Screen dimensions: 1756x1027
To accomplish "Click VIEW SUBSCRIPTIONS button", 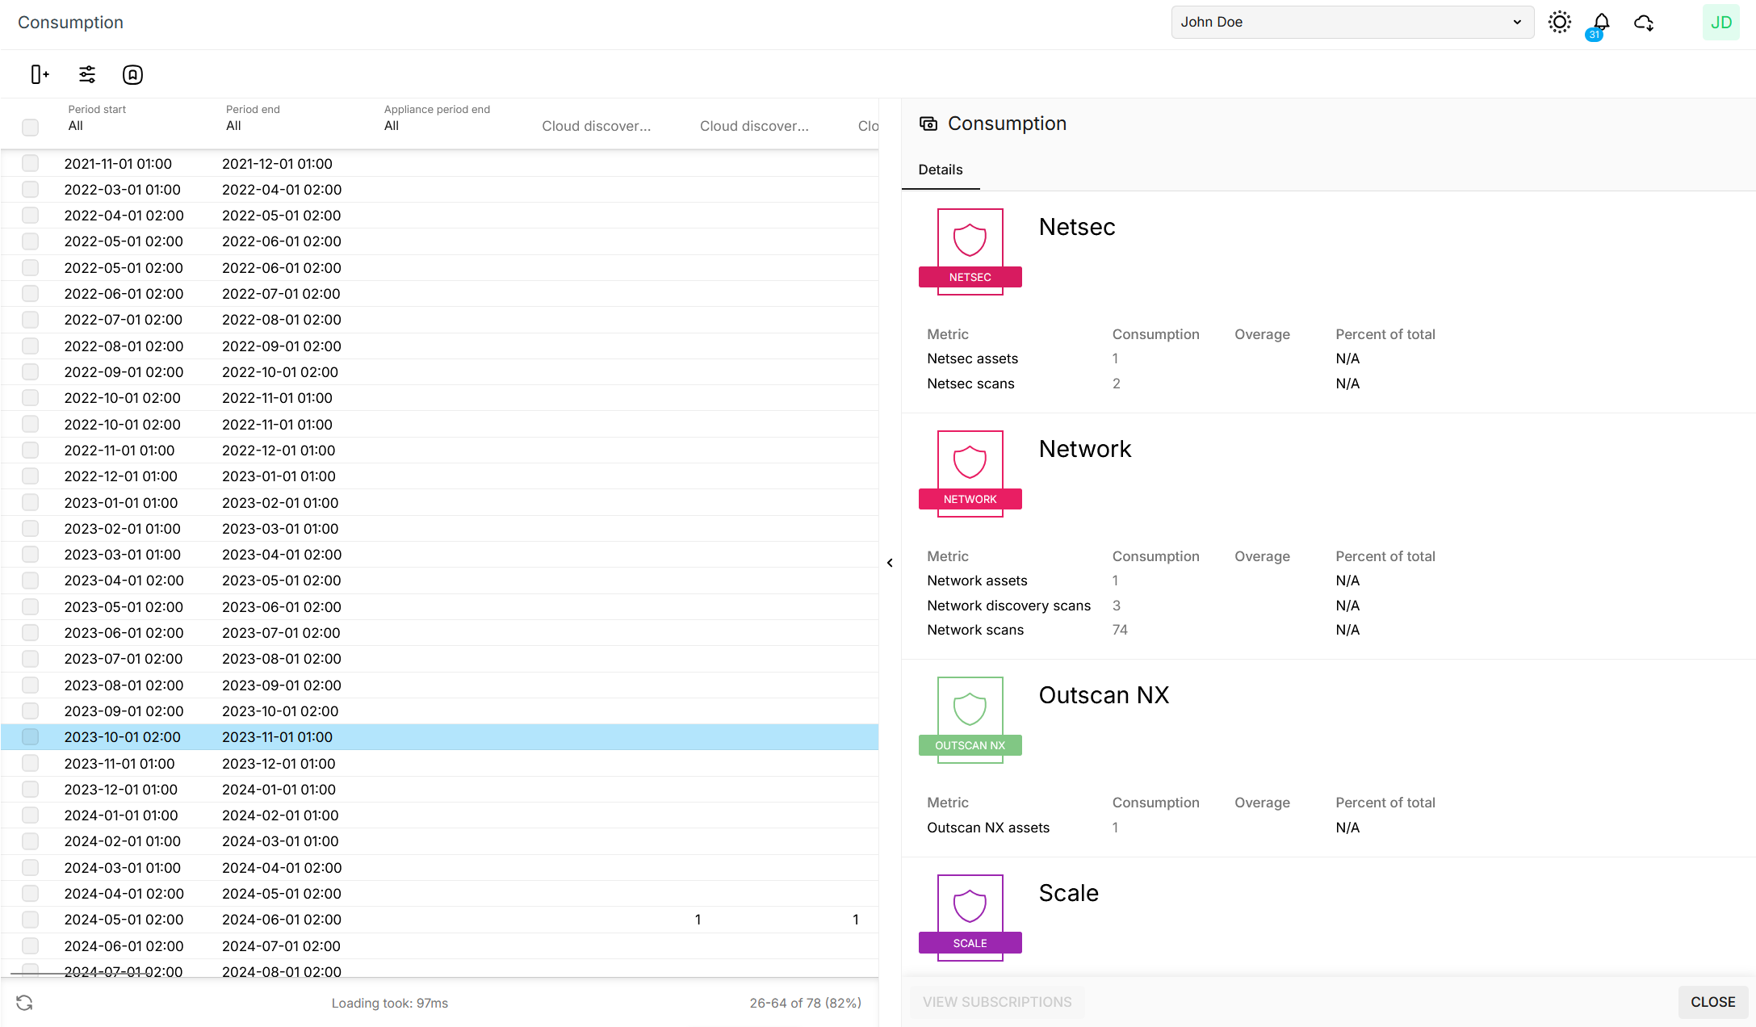I will tap(997, 1001).
